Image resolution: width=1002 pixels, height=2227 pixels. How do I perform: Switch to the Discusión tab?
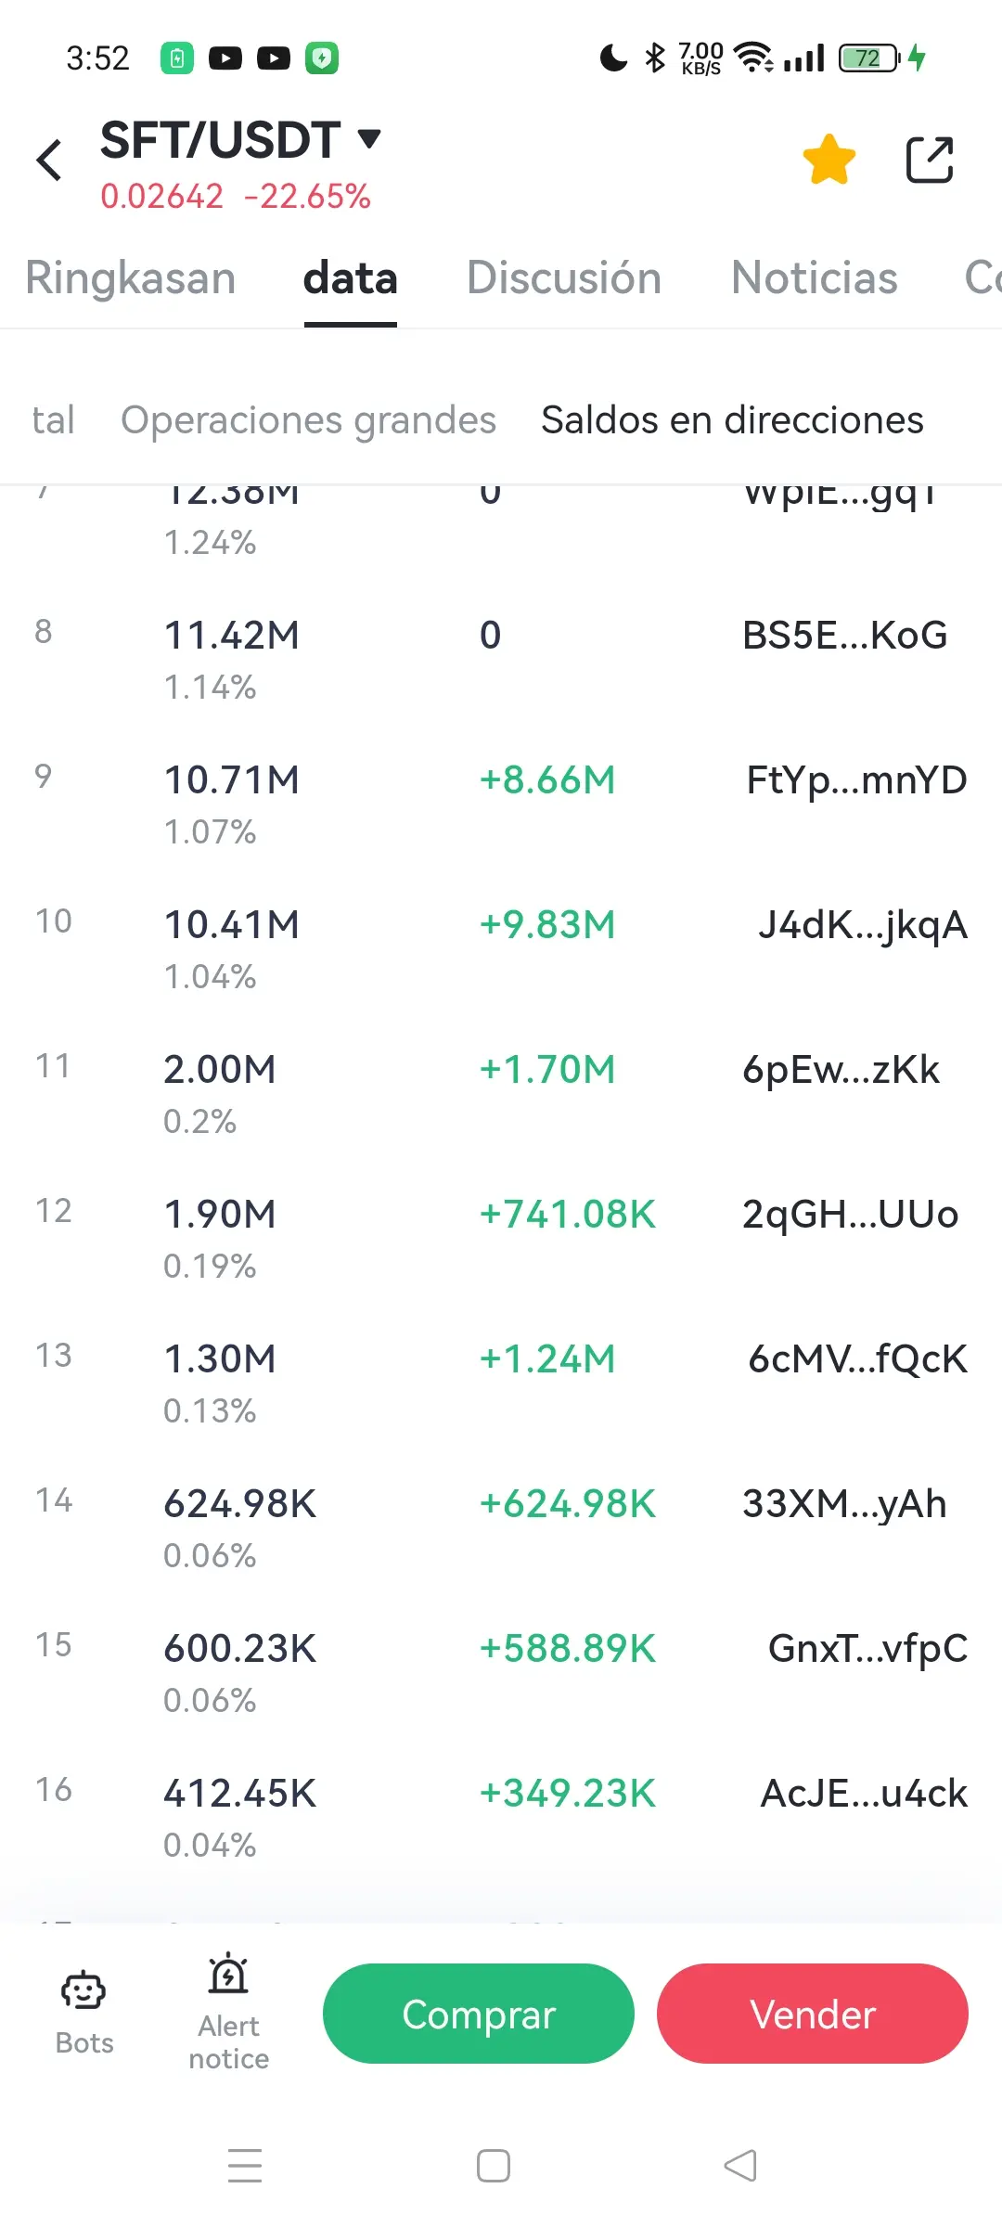pos(564,277)
